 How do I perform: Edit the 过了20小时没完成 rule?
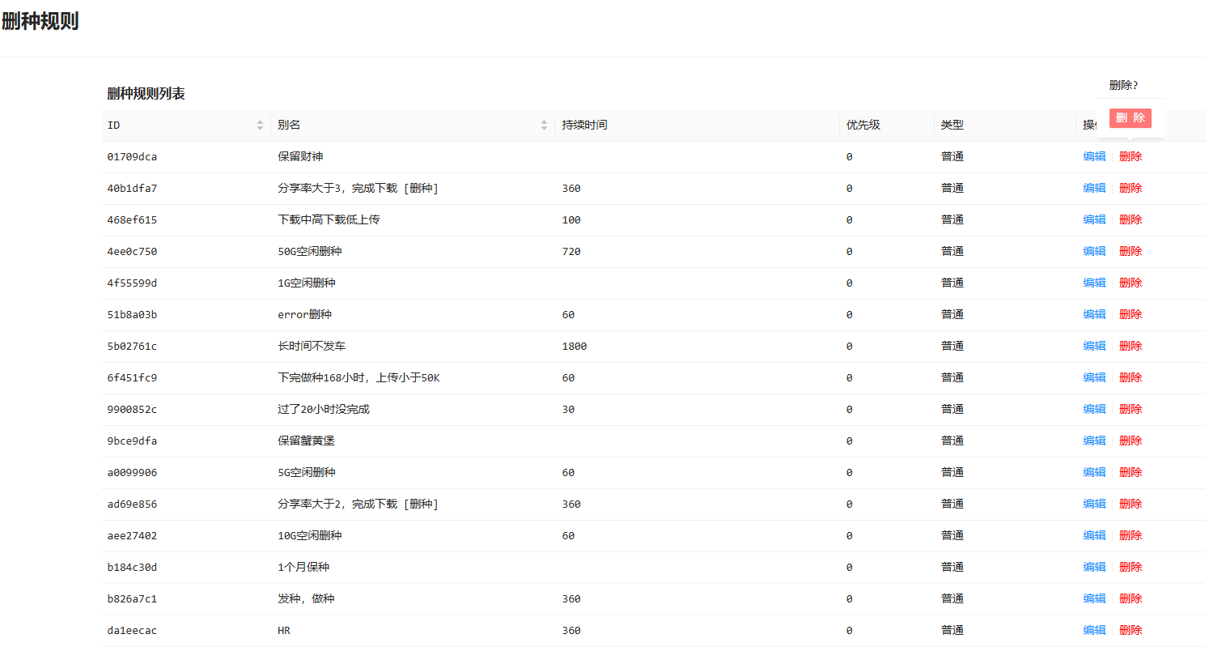[x=1094, y=410]
